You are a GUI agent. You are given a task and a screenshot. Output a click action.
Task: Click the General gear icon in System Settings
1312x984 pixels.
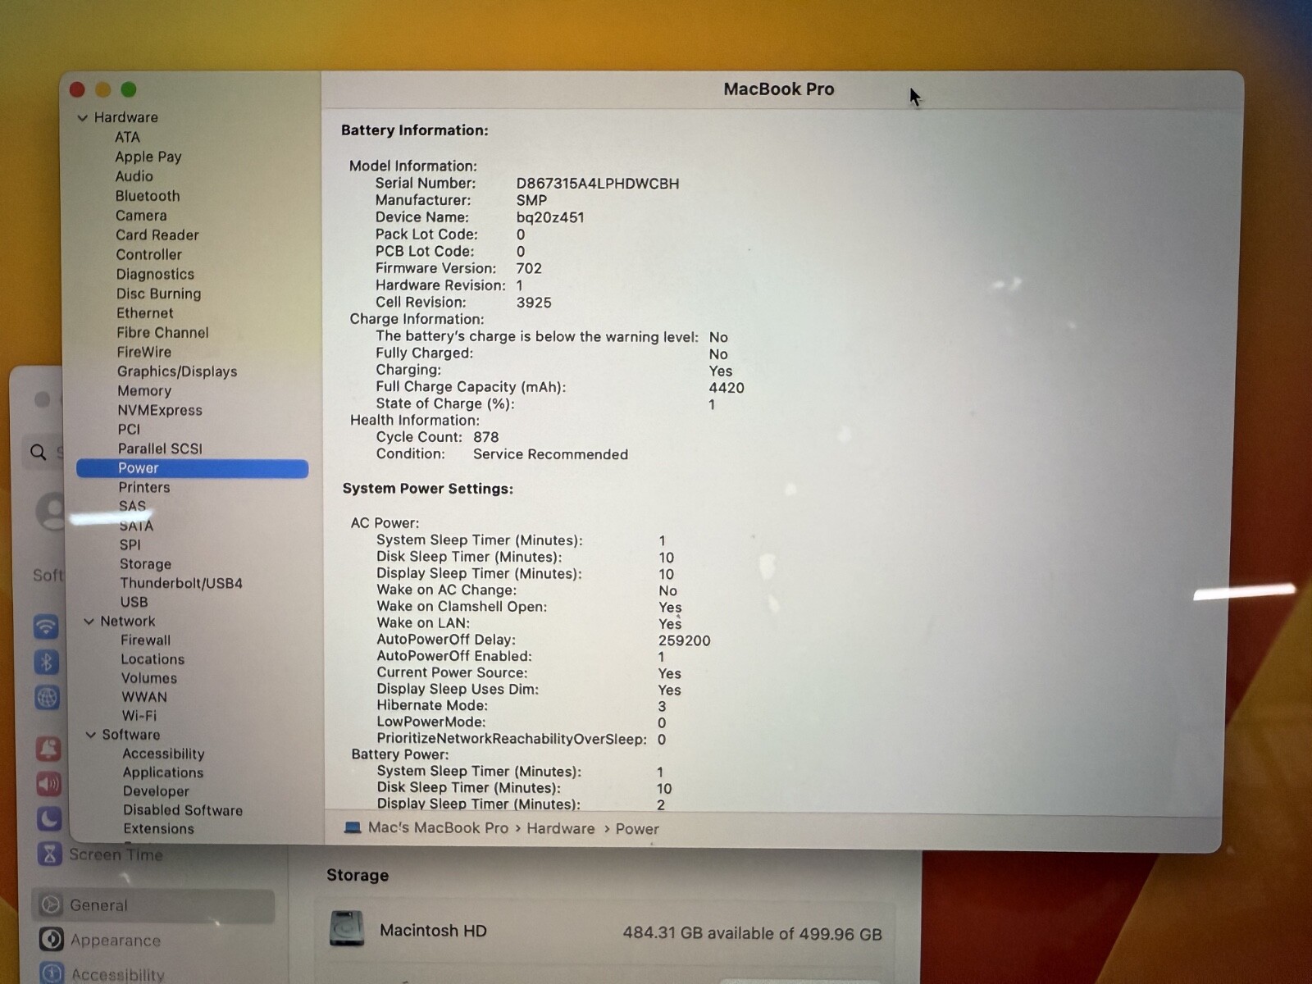51,904
